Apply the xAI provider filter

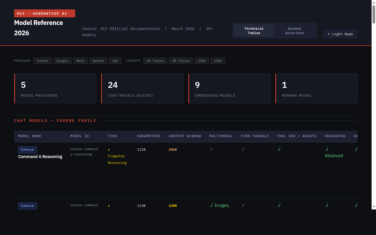[115, 61]
